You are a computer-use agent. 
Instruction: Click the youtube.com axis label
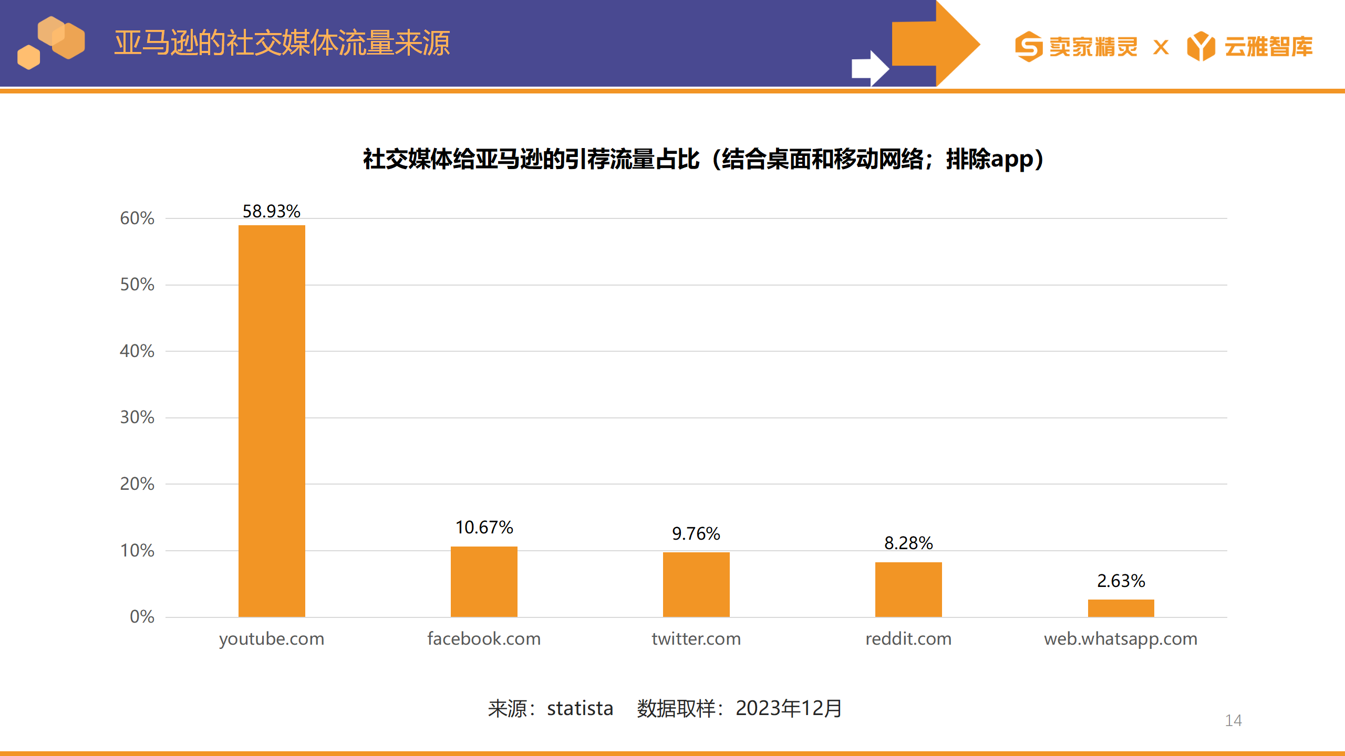coord(272,639)
